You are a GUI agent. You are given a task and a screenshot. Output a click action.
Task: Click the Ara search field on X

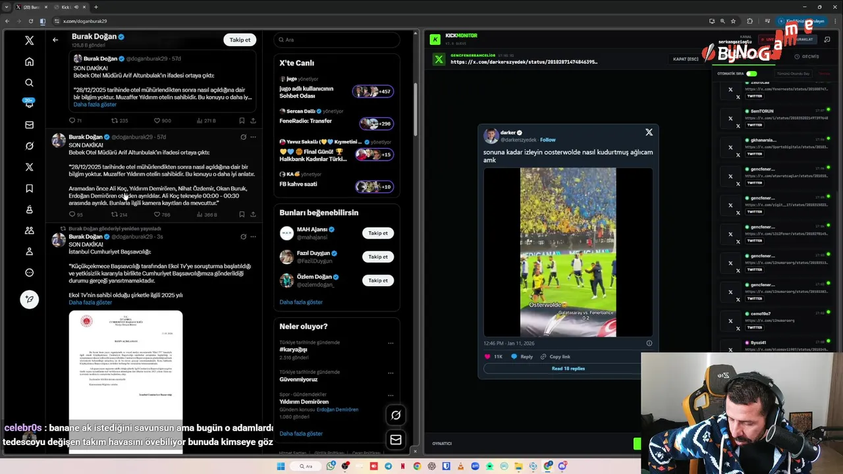click(337, 39)
